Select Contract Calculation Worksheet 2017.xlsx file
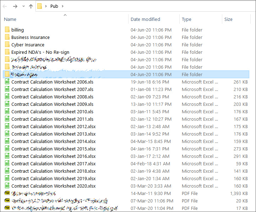 tap(53, 164)
